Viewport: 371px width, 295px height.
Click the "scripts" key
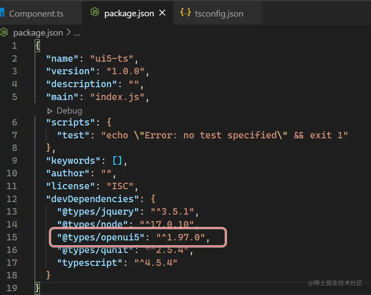click(x=70, y=122)
